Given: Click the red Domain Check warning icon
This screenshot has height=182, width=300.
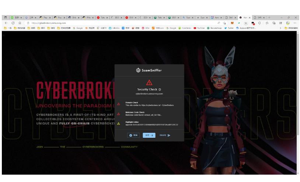Looking at the screenshot, I should point(118,104).
